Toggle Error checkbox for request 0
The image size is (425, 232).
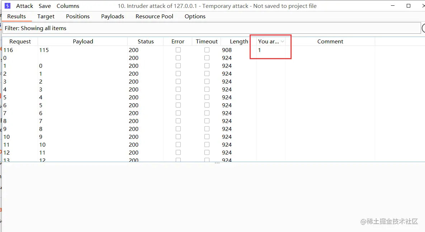(178, 58)
